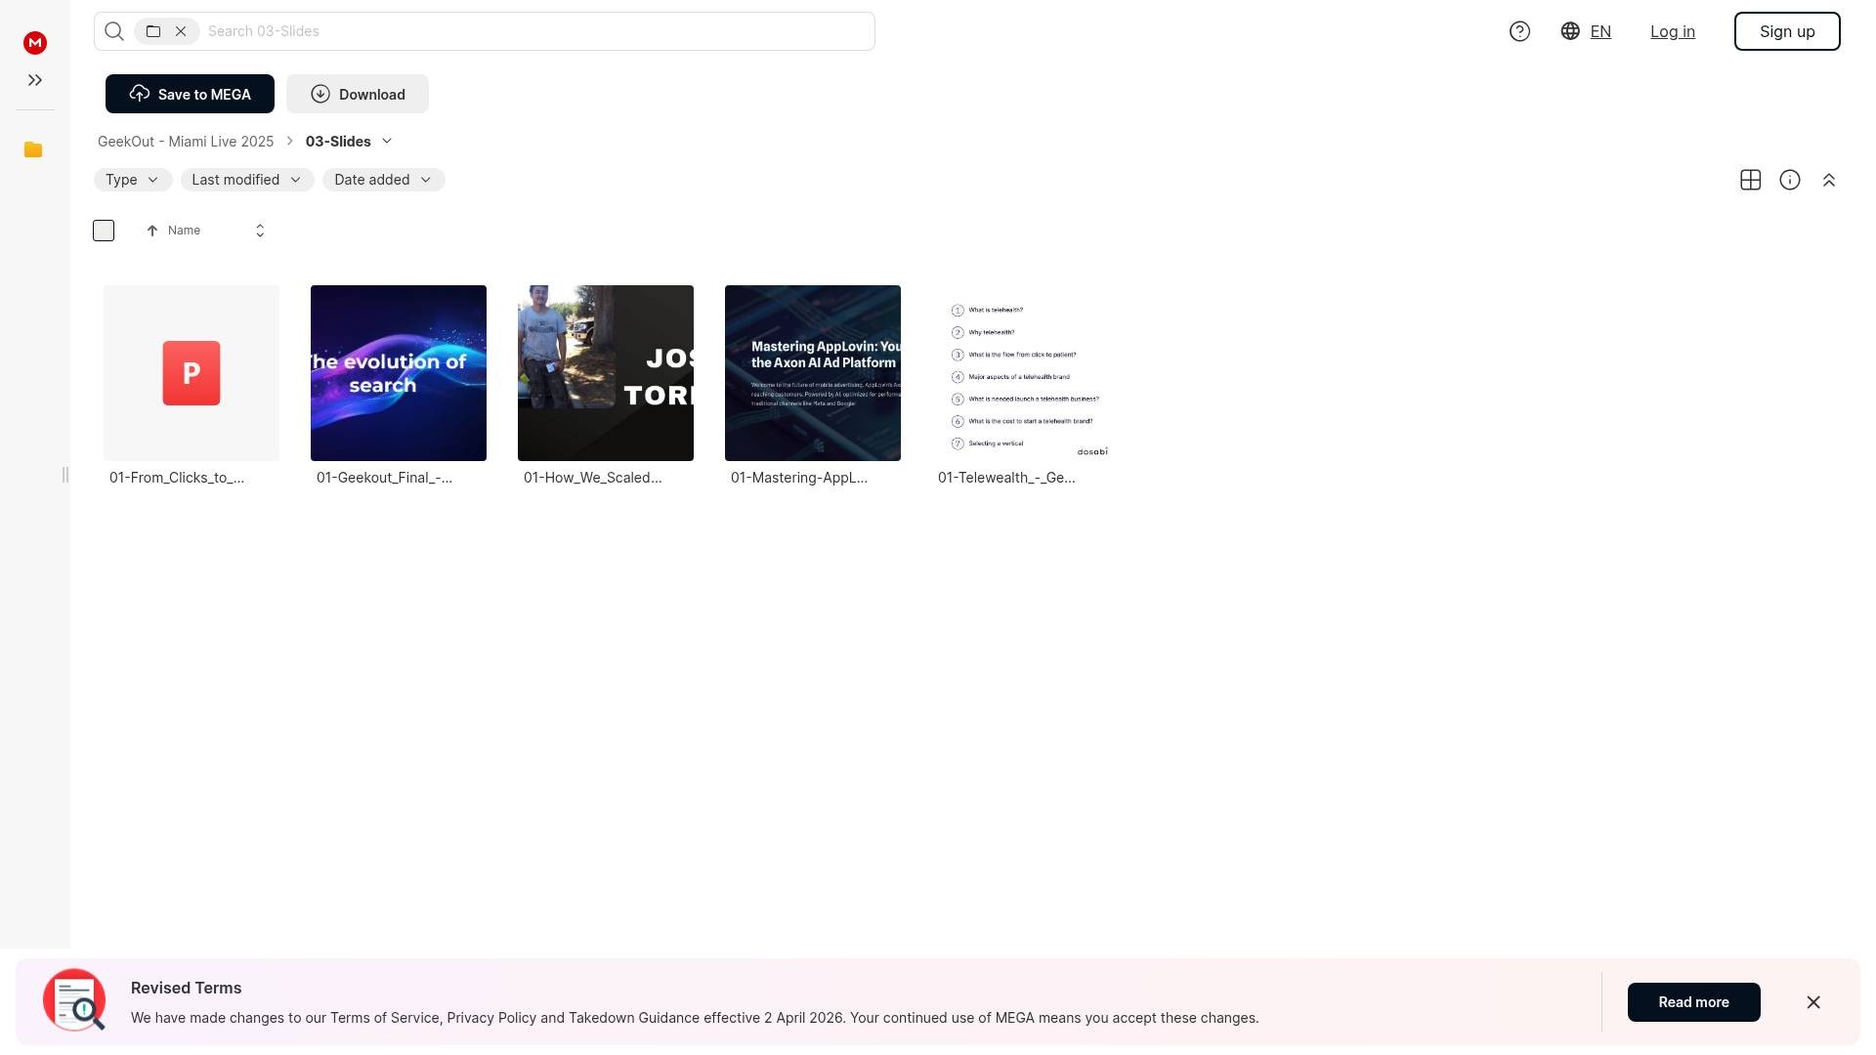Open the yellow folder icon in sidebar
The width and height of the screenshot is (1876, 1055).
(33, 149)
